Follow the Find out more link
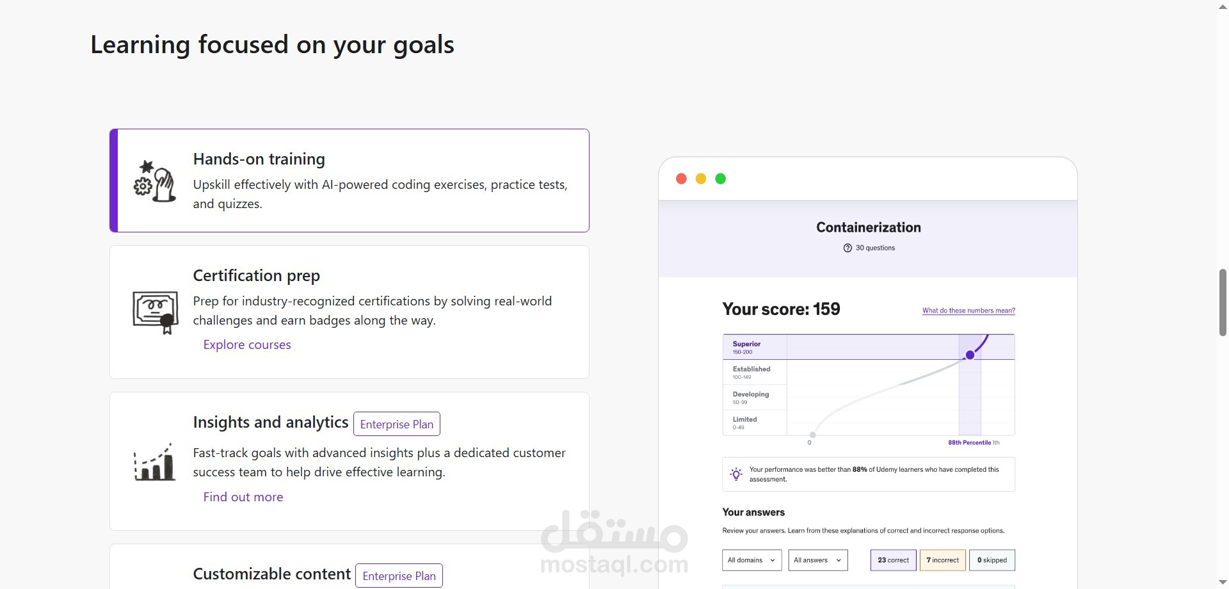This screenshot has width=1229, height=589. point(243,497)
